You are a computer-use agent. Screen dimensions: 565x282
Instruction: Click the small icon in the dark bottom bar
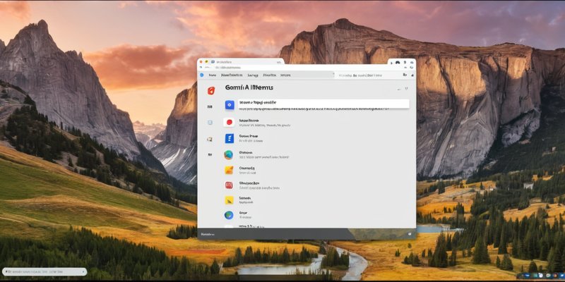[410, 234]
